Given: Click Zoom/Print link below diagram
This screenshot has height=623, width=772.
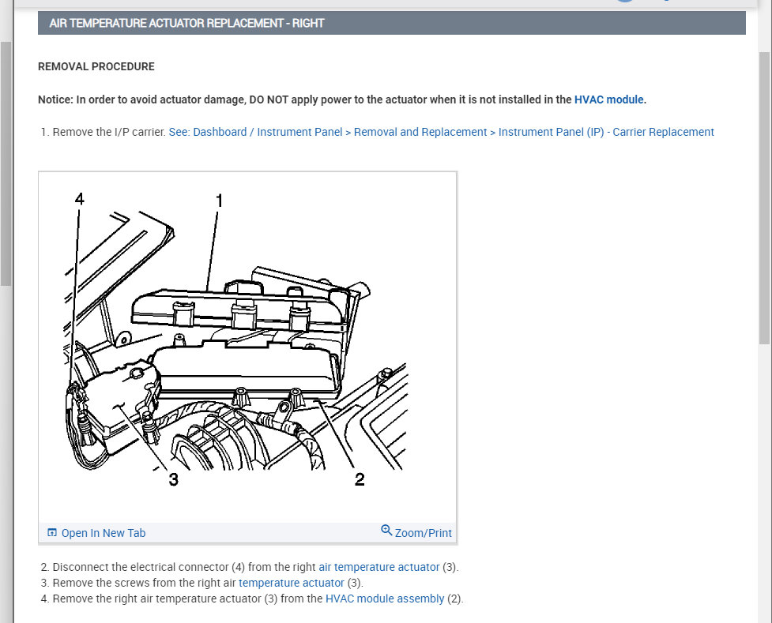Looking at the screenshot, I should (423, 533).
